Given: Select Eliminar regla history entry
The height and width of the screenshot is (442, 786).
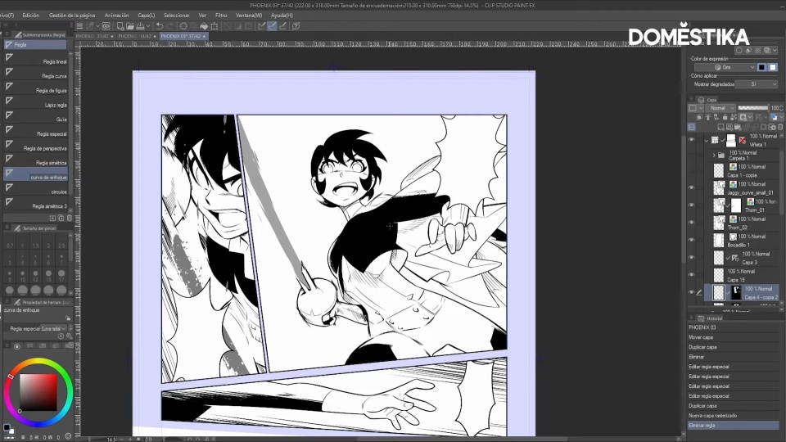Looking at the screenshot, I should 734,426.
